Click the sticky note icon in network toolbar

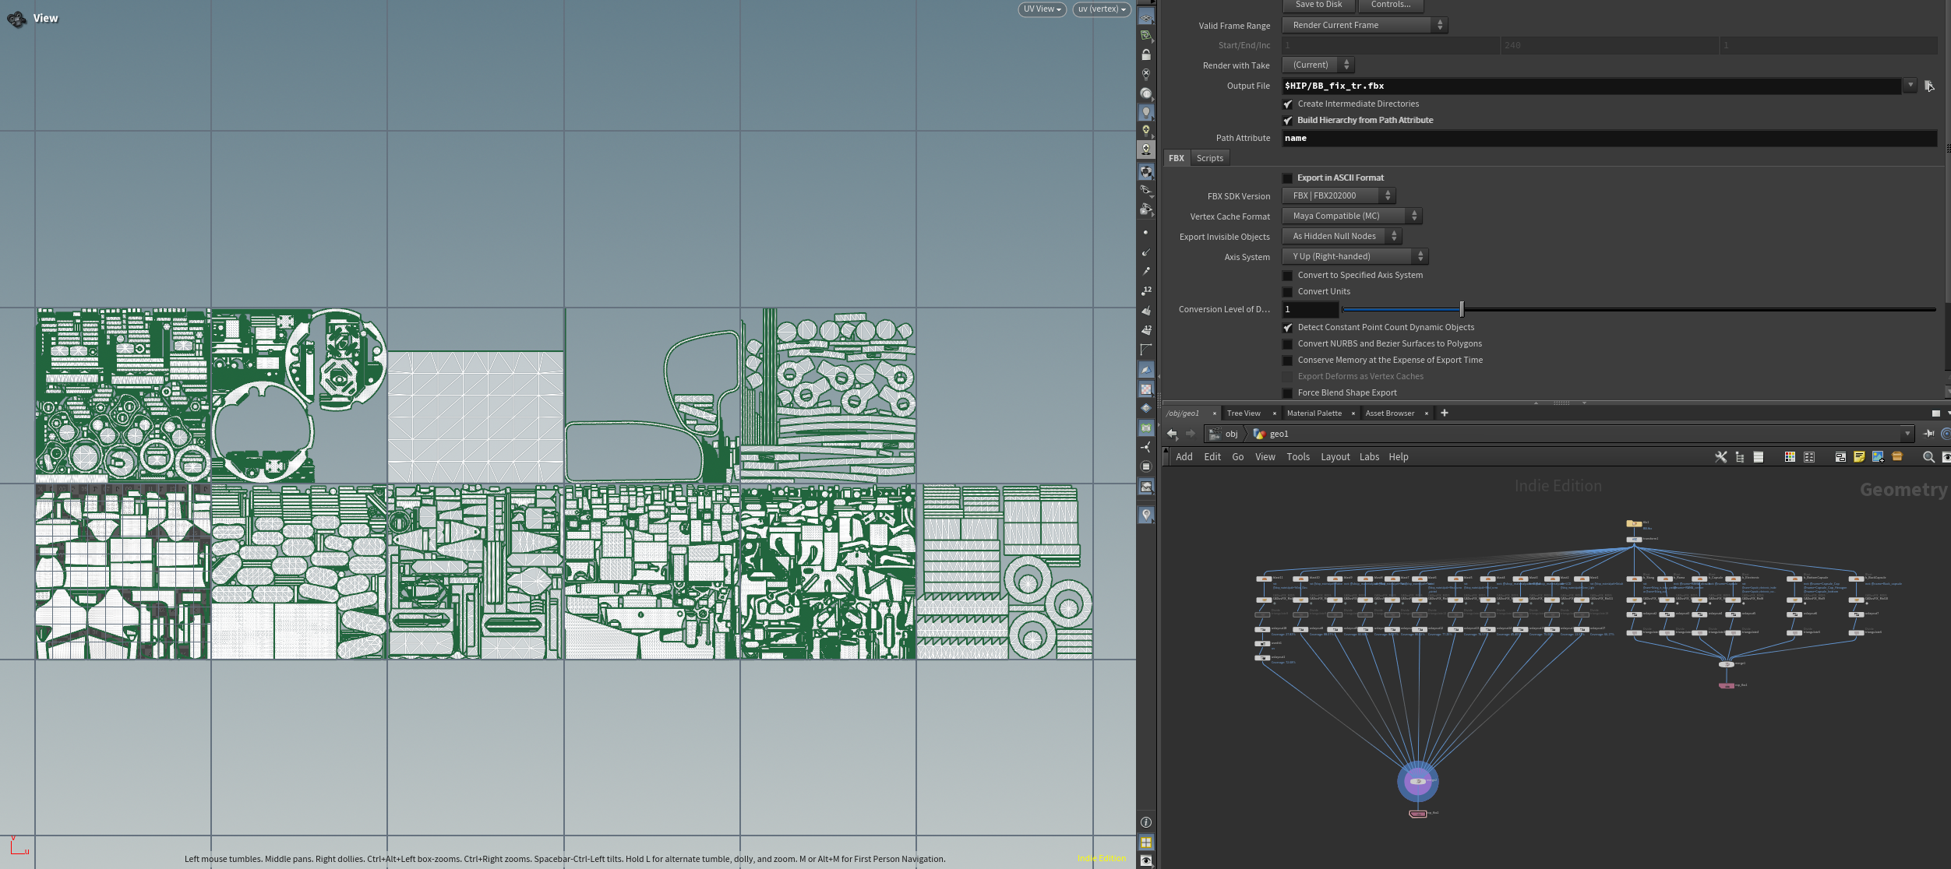click(x=1859, y=457)
